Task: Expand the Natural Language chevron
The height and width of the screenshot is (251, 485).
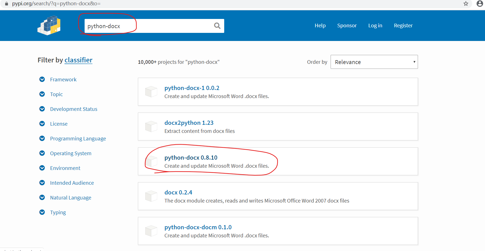Action: click(x=42, y=198)
